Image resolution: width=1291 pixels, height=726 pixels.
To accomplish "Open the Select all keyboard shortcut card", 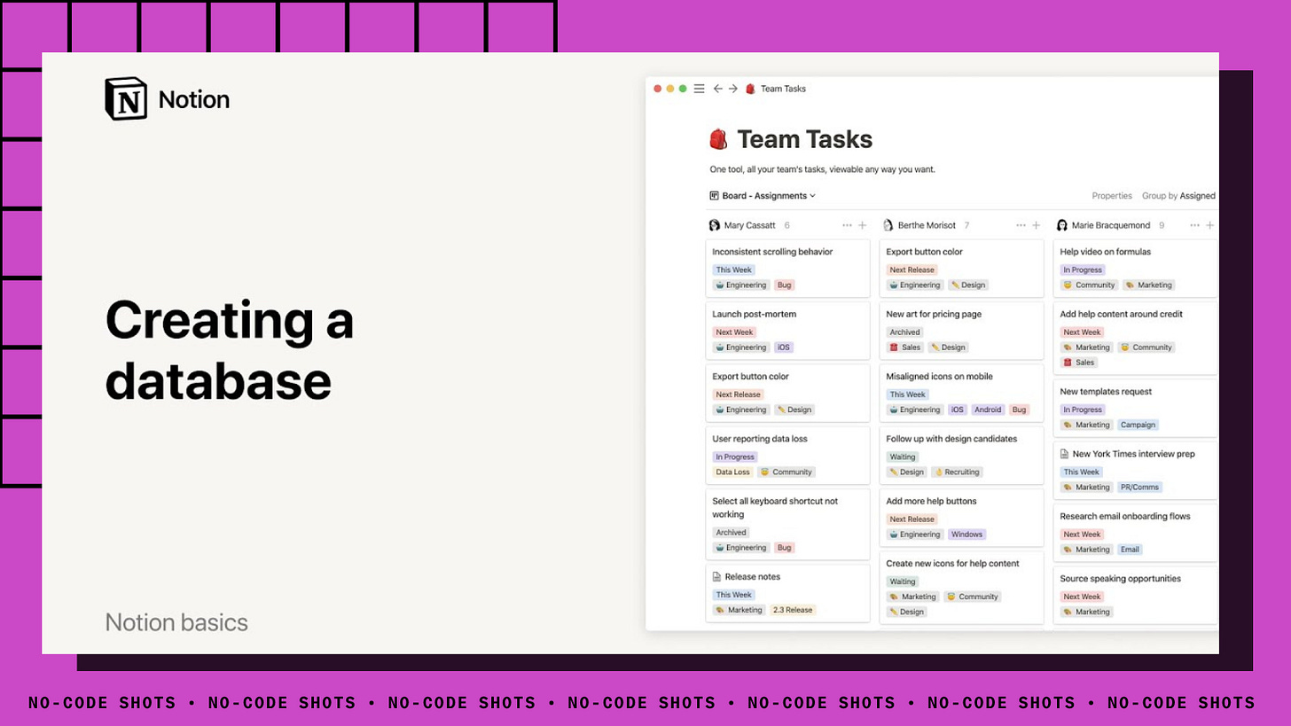I will (787, 524).
